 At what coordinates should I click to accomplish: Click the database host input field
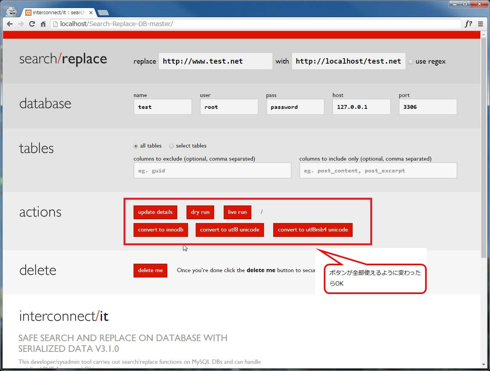(361, 107)
